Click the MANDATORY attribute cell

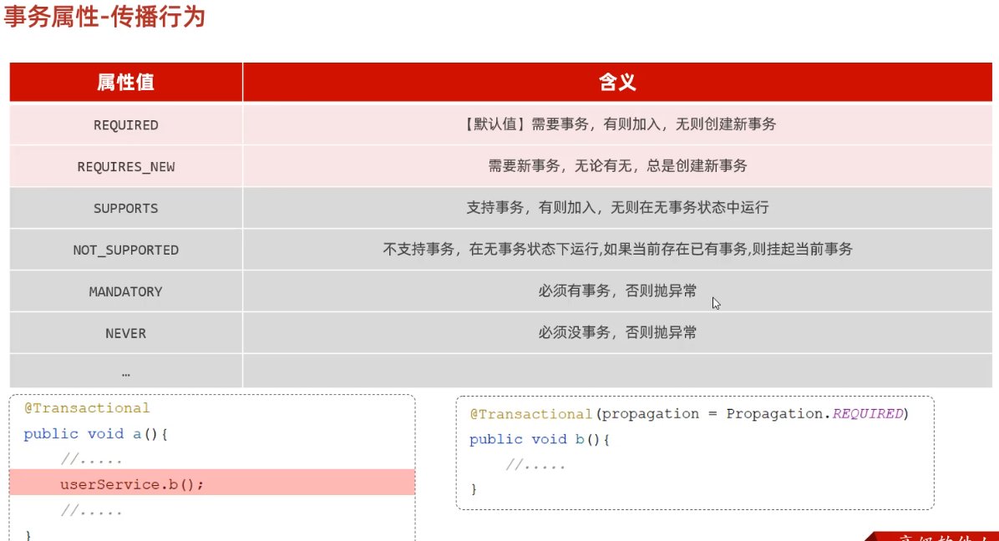[x=125, y=292]
